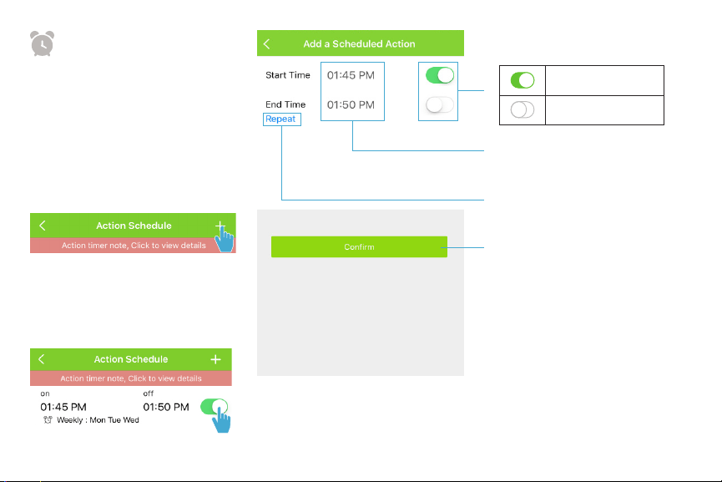Open note banner in Action Schedule with hand on plus
Viewport: 722px width, 482px height.
[x=133, y=245]
